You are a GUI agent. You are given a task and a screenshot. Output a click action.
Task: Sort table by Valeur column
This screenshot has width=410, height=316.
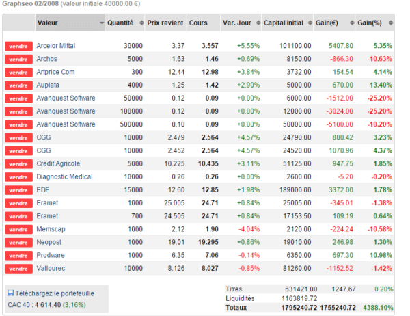[70, 23]
